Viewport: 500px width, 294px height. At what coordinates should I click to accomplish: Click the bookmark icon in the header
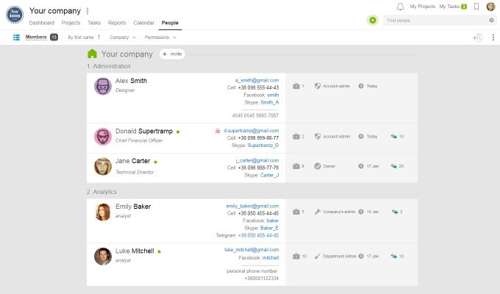(x=476, y=6)
